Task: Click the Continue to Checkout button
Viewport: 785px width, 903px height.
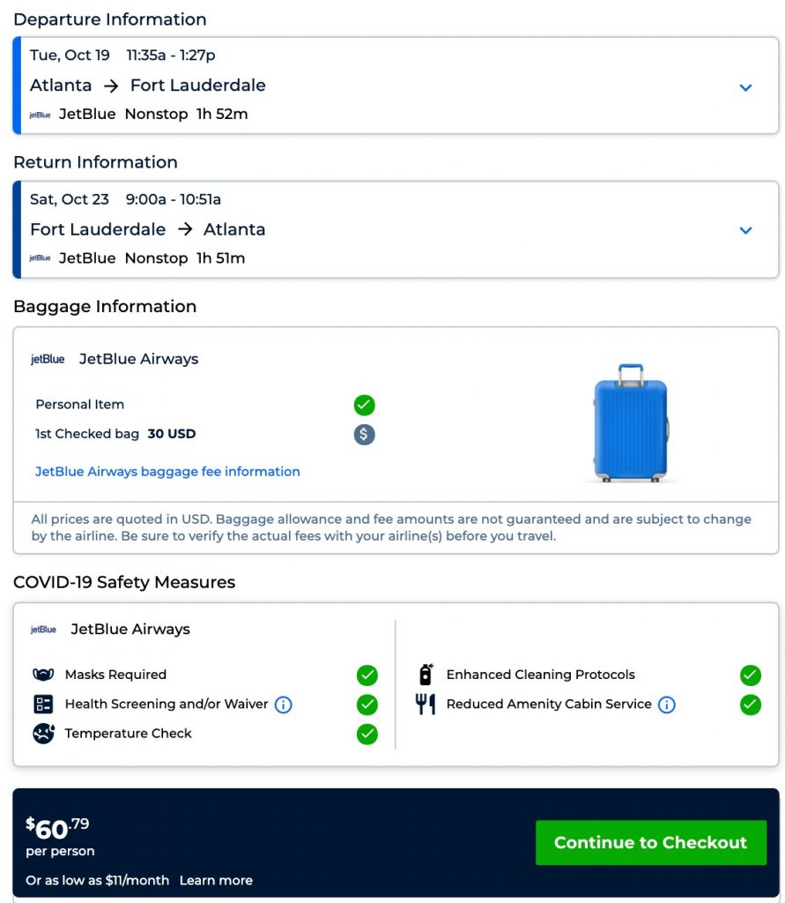Action: (x=650, y=842)
